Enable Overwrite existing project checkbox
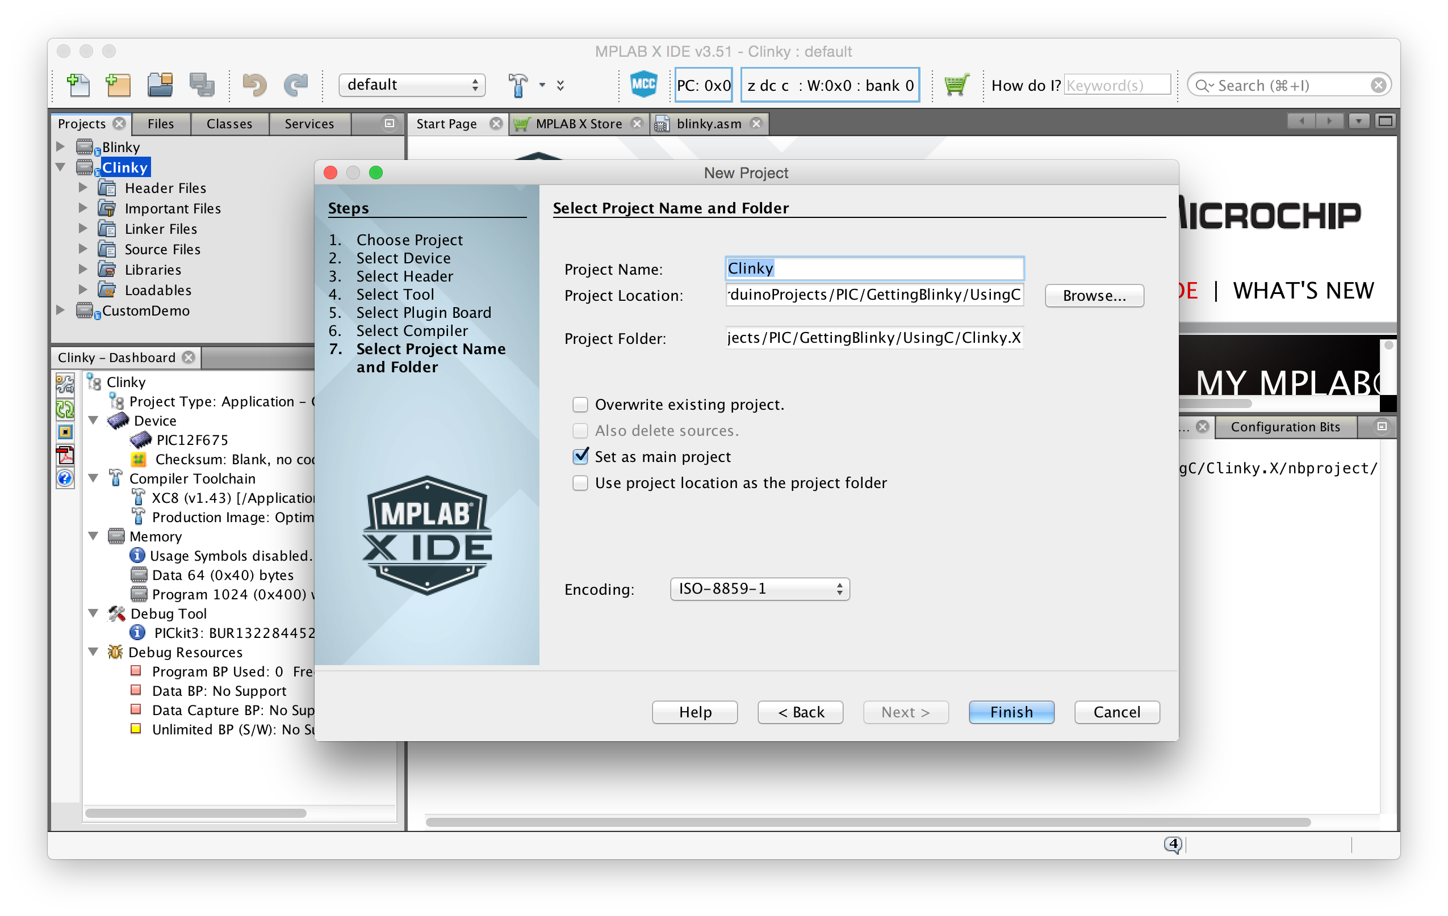 tap(580, 404)
